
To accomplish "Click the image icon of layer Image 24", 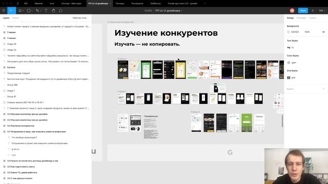I will coord(4,50).
